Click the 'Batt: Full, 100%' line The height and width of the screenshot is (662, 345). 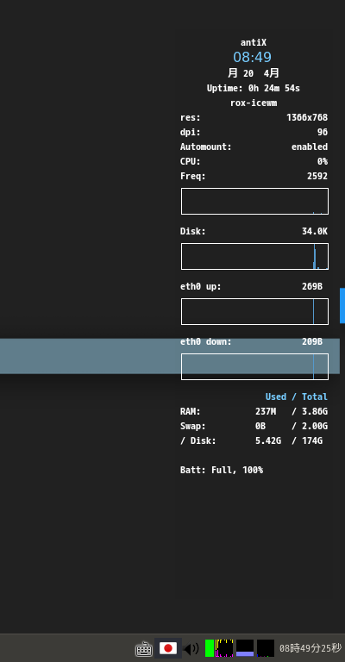click(222, 471)
